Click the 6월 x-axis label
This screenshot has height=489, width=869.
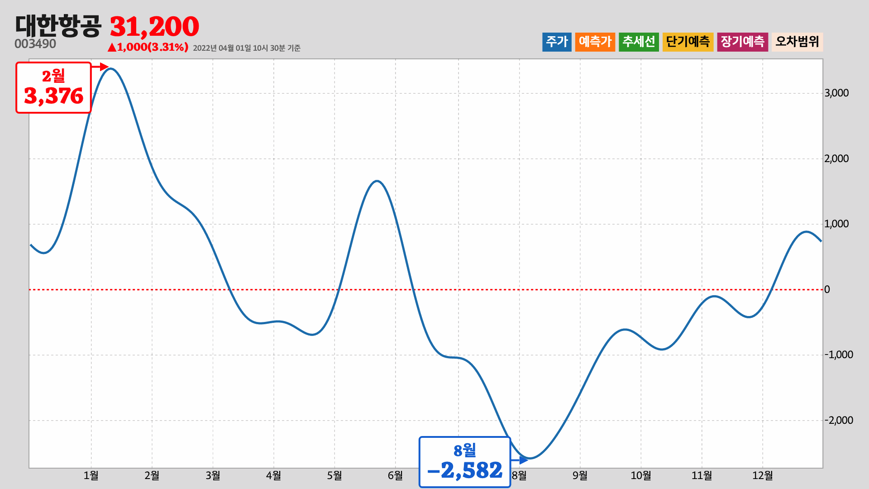[x=395, y=475]
